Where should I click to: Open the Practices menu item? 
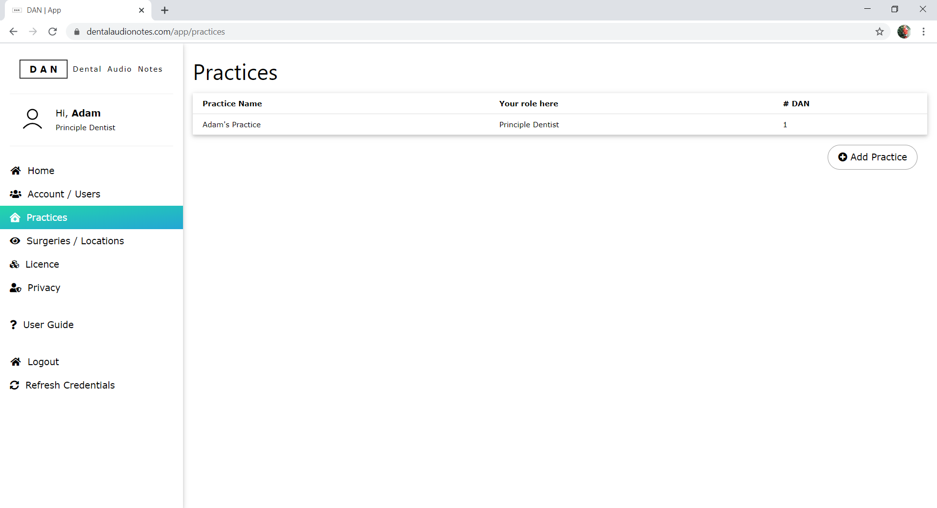pyautogui.click(x=47, y=217)
